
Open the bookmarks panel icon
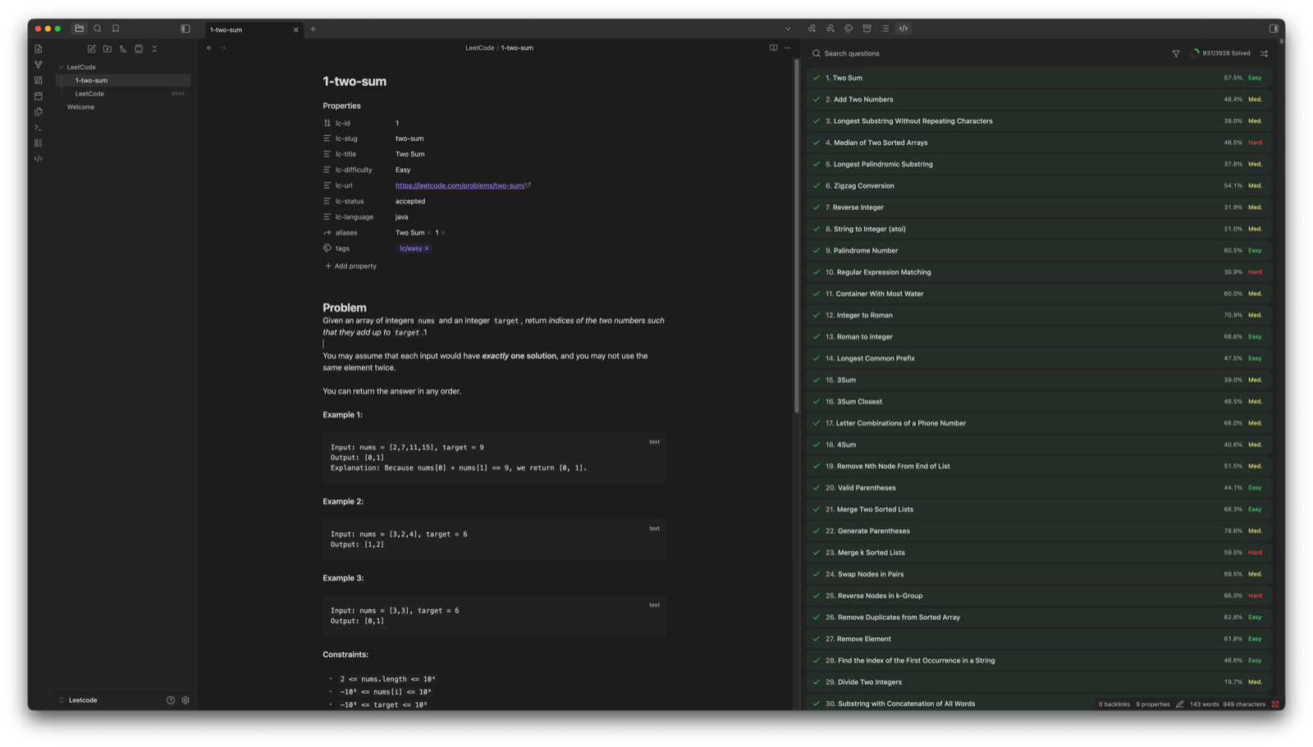pos(116,29)
